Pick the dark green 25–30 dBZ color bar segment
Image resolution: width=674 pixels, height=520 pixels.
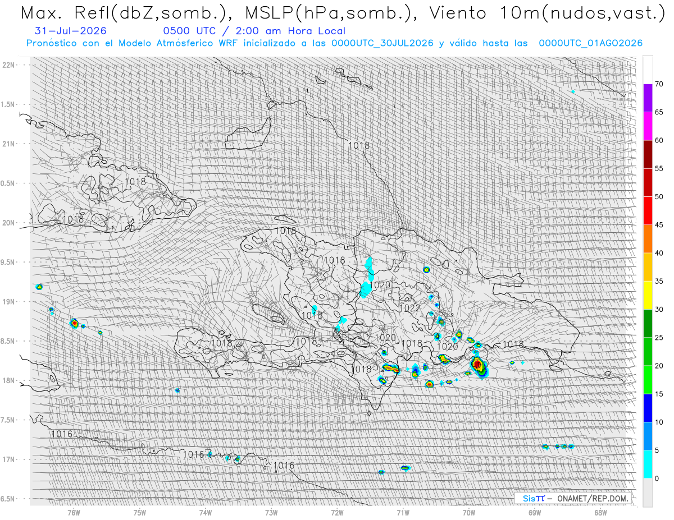[648, 323]
